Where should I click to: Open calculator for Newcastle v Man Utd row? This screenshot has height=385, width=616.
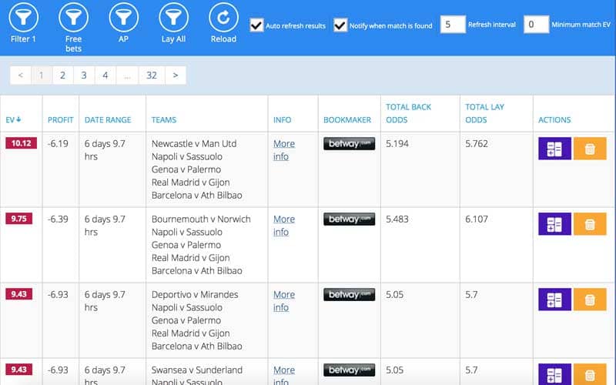pyautogui.click(x=554, y=149)
